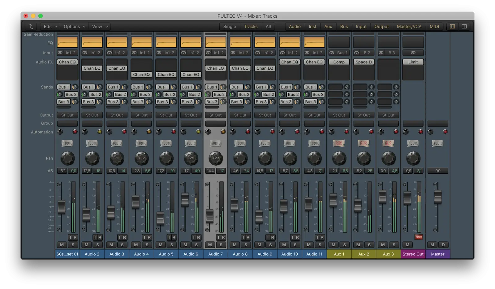Click the BUS icon on Aux 1
This screenshot has width=495, height=289.
(339, 143)
